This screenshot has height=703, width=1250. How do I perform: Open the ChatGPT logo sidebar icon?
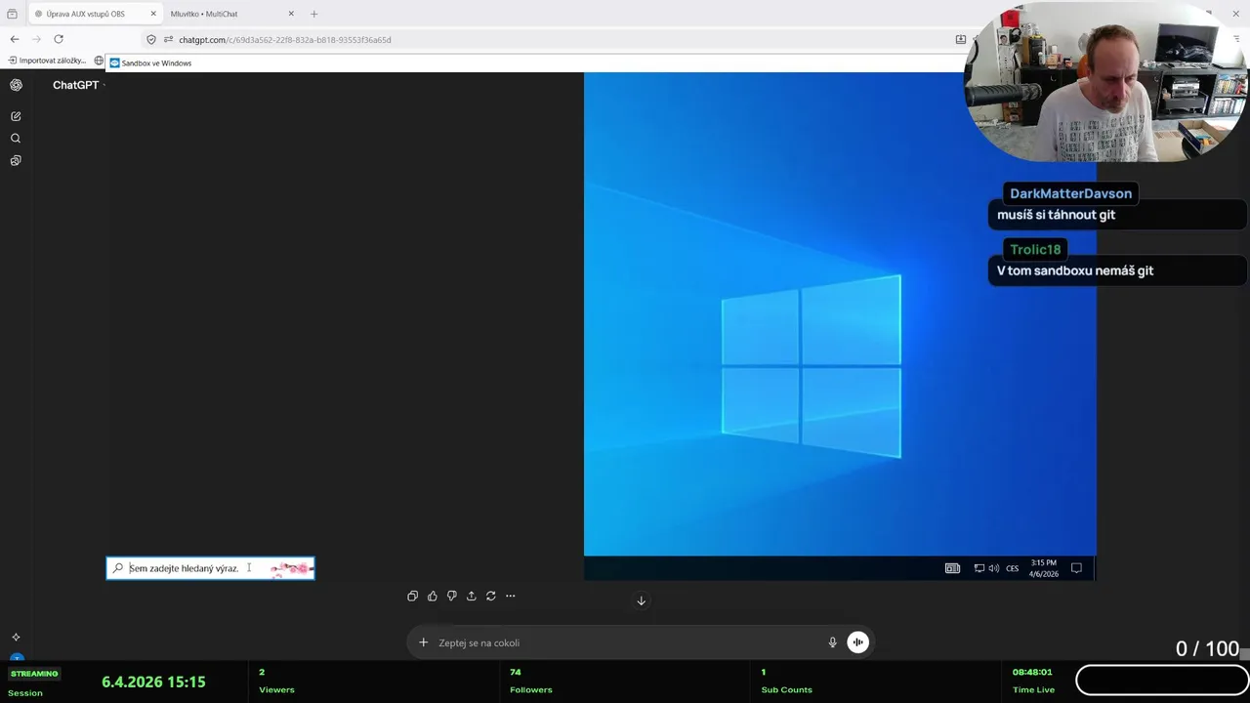point(16,85)
